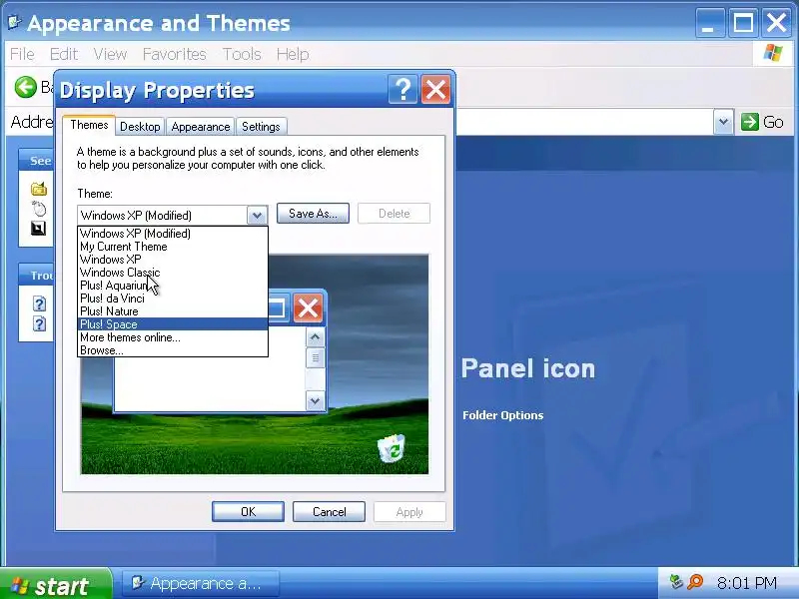Click the Help question mark in Display Properties
Image resolution: width=799 pixels, height=599 pixels.
click(x=402, y=90)
